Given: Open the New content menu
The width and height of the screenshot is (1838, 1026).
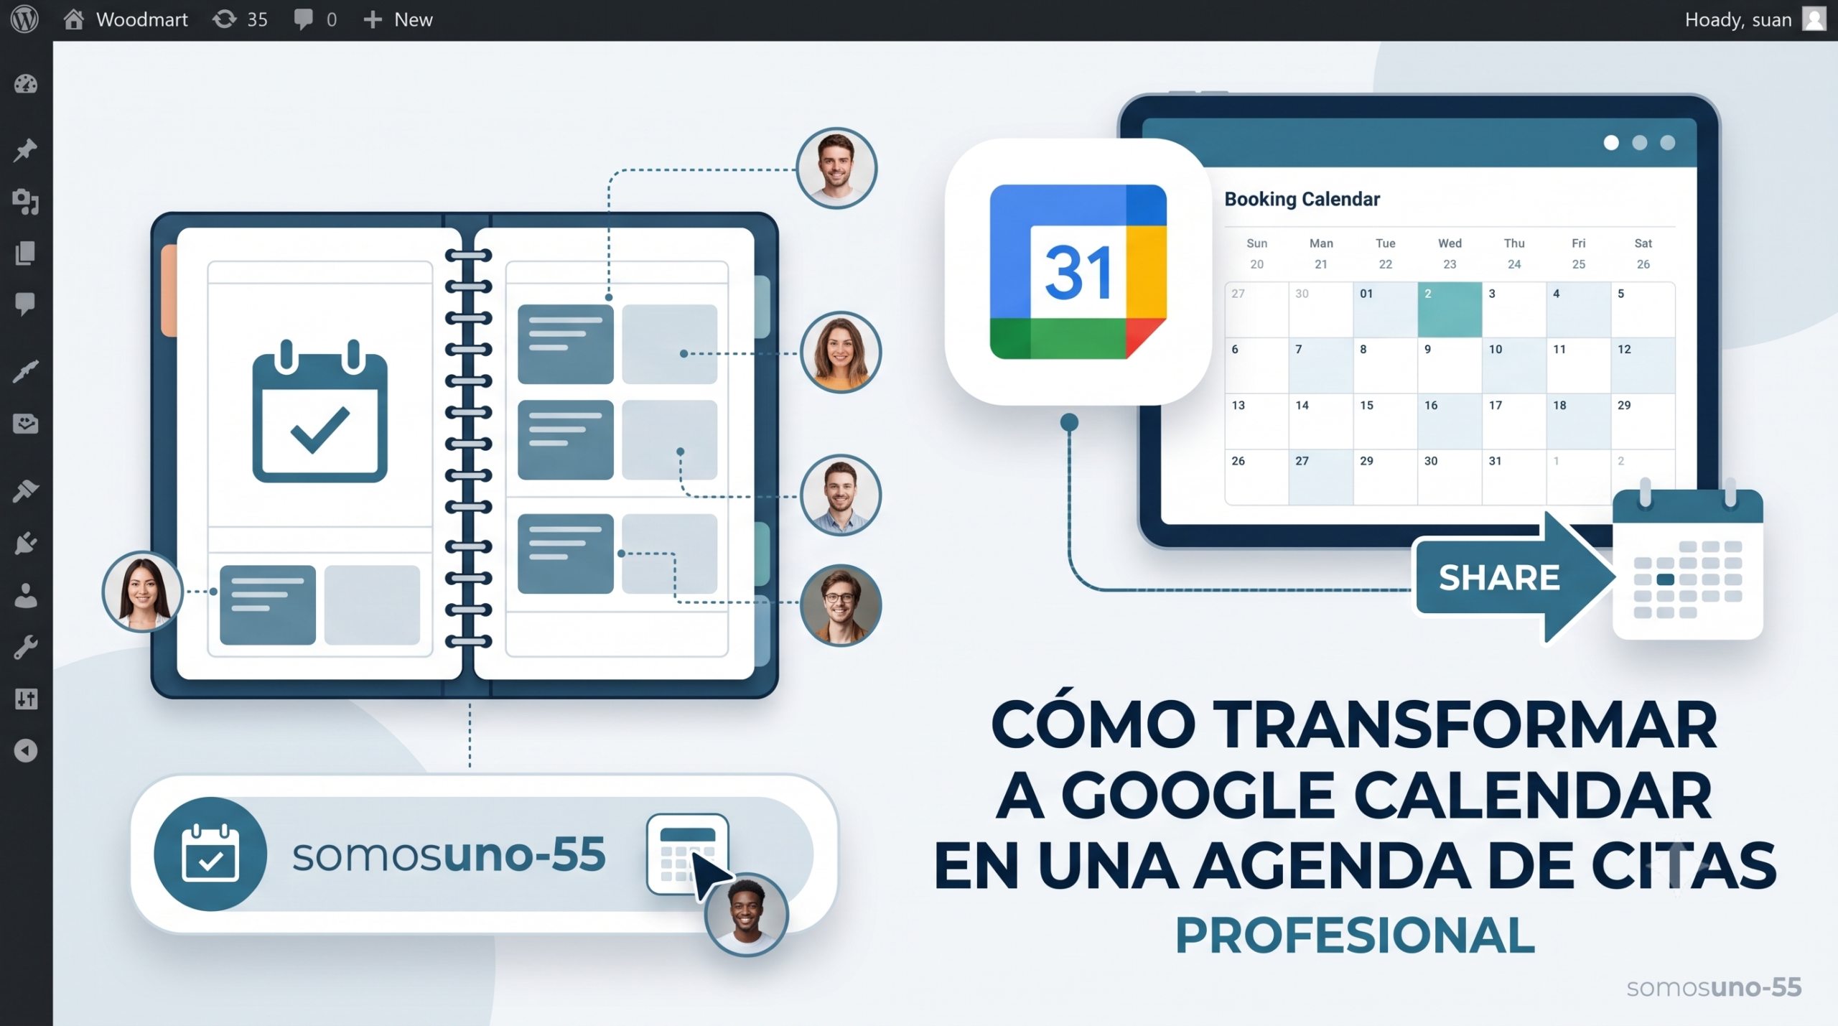Looking at the screenshot, I should 398,19.
